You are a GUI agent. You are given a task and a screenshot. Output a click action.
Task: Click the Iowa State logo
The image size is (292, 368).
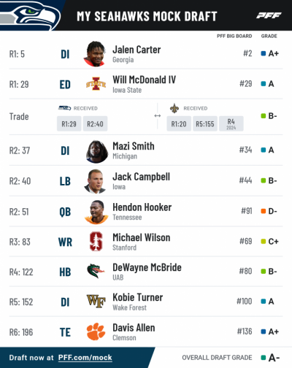pos(96,84)
